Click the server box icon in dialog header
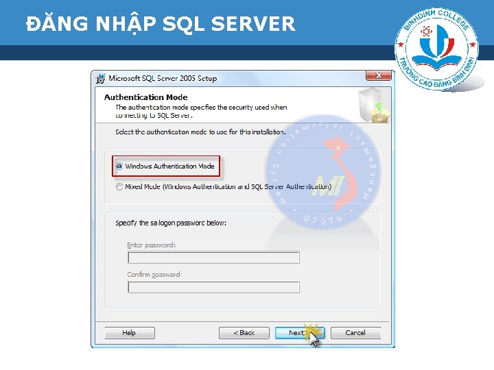 pos(374,105)
